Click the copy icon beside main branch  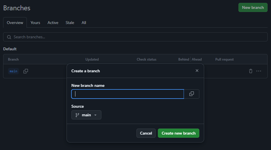(x=26, y=71)
